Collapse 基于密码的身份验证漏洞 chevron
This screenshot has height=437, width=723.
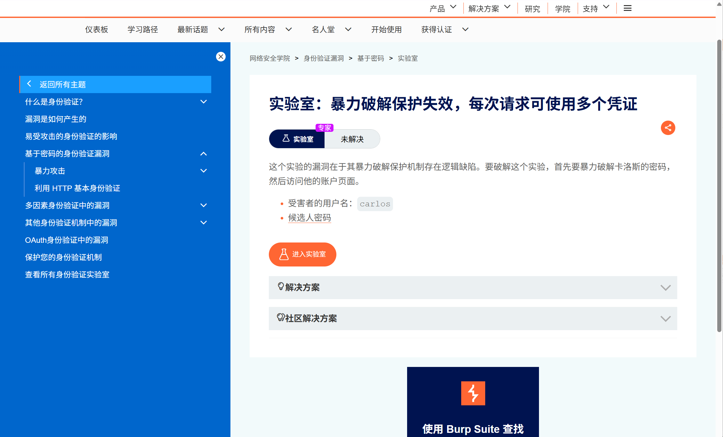pos(204,154)
